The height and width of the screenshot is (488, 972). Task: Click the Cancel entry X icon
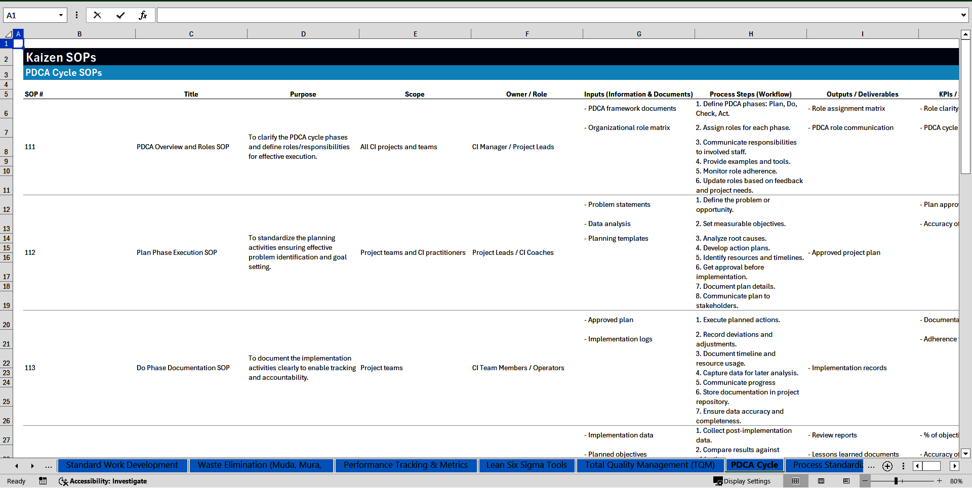point(97,15)
